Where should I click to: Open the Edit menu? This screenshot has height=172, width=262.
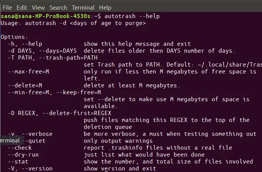click(x=22, y=8)
